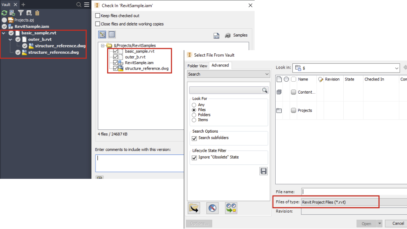Click status icon of RevitSample.iam in Vault browser
Image resolution: width=407 pixels, height=229 pixels.
(x=4, y=27)
